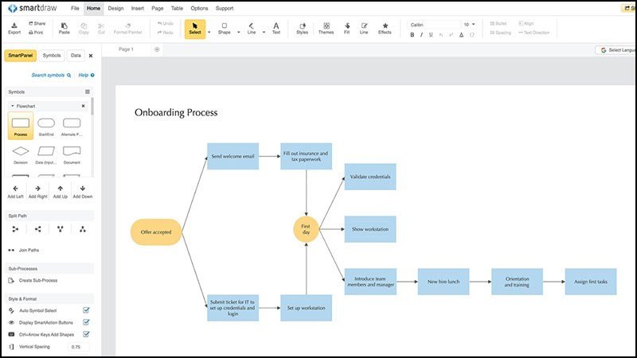Toggle Ctrl+Arrow Keys Add Shapes checkbox

(x=86, y=334)
